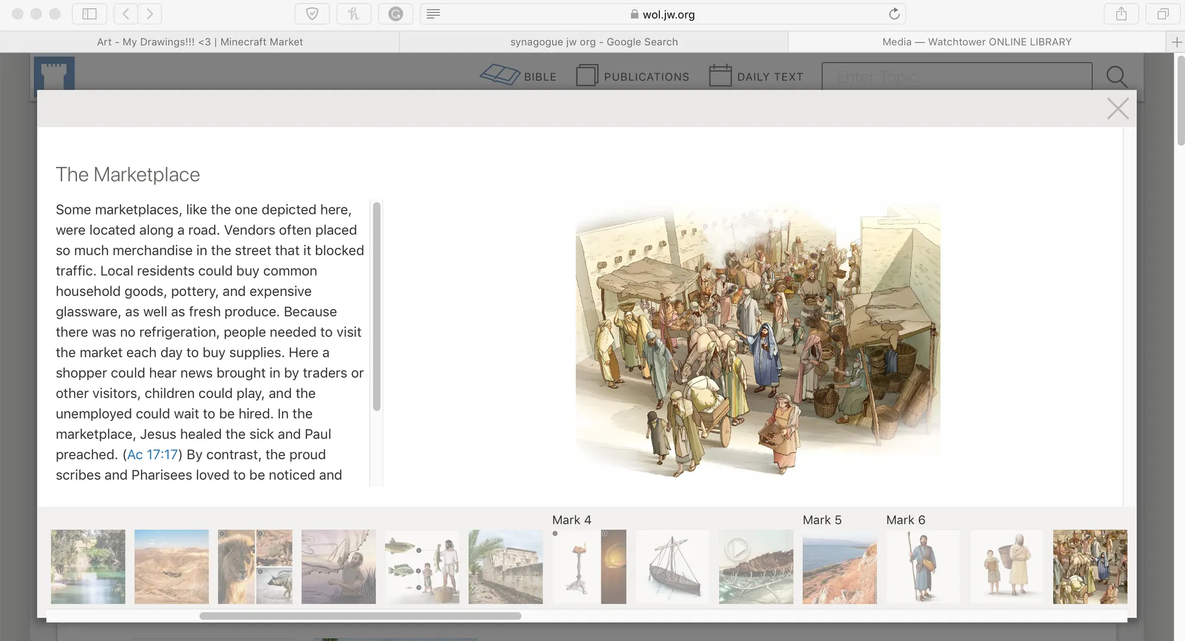Open the Bible section icon
This screenshot has width=1185, height=641.
coord(499,75)
